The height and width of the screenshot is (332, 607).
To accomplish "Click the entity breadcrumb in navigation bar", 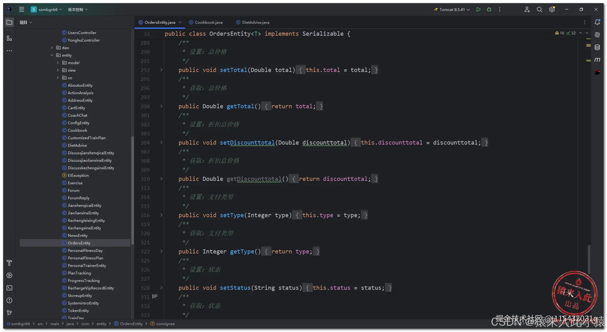I will coord(101,324).
